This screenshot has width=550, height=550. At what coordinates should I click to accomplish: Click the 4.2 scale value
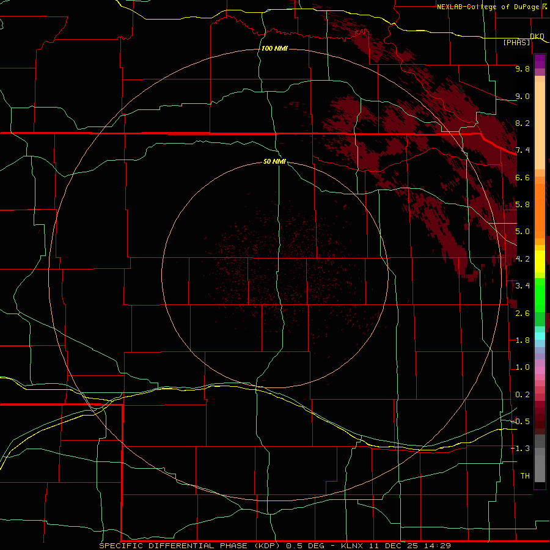(x=522, y=259)
